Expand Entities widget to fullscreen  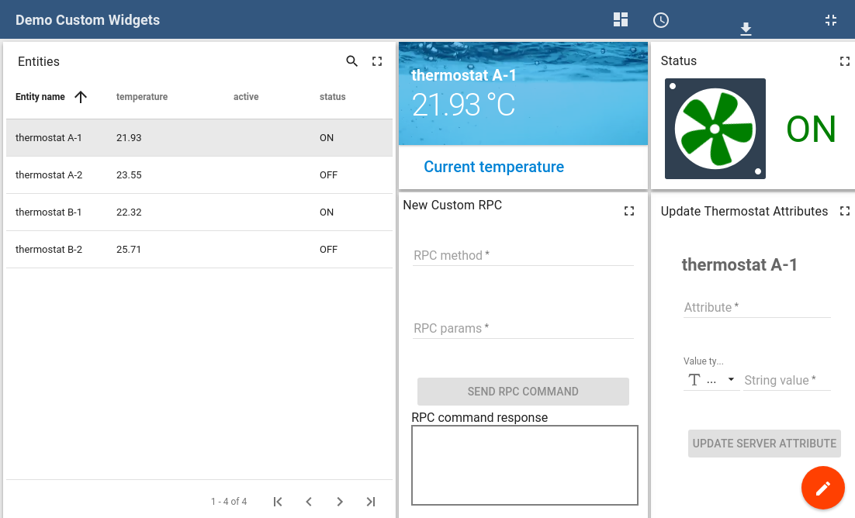(377, 61)
